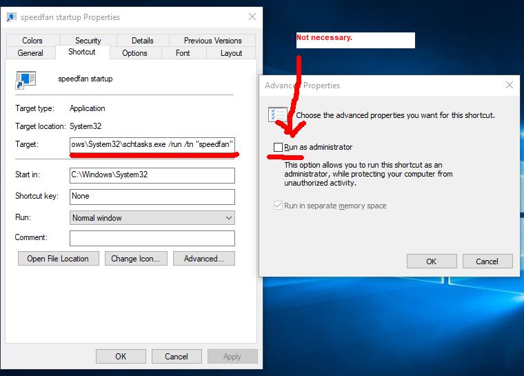
Task: Open the Run window-mode dropdown
Action: coord(152,218)
